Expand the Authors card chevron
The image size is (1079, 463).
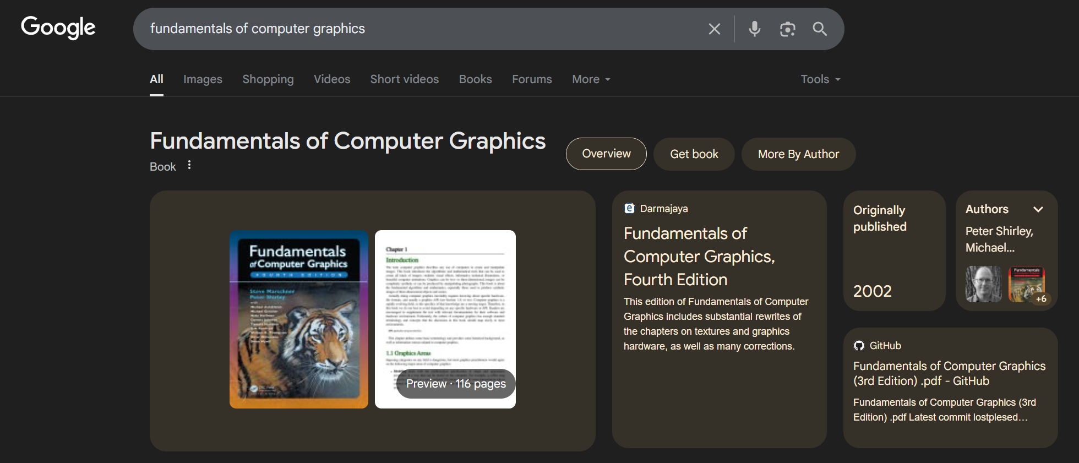point(1038,209)
